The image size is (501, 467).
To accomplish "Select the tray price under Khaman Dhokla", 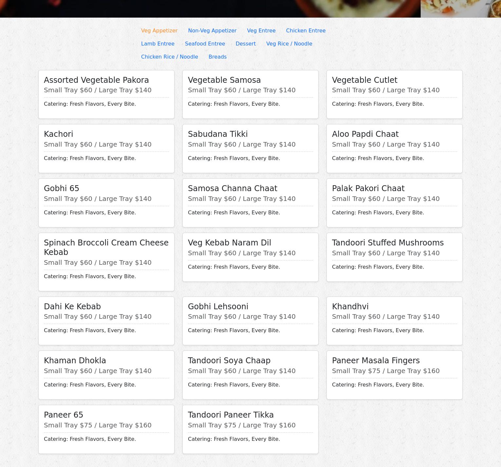I will [x=98, y=371].
